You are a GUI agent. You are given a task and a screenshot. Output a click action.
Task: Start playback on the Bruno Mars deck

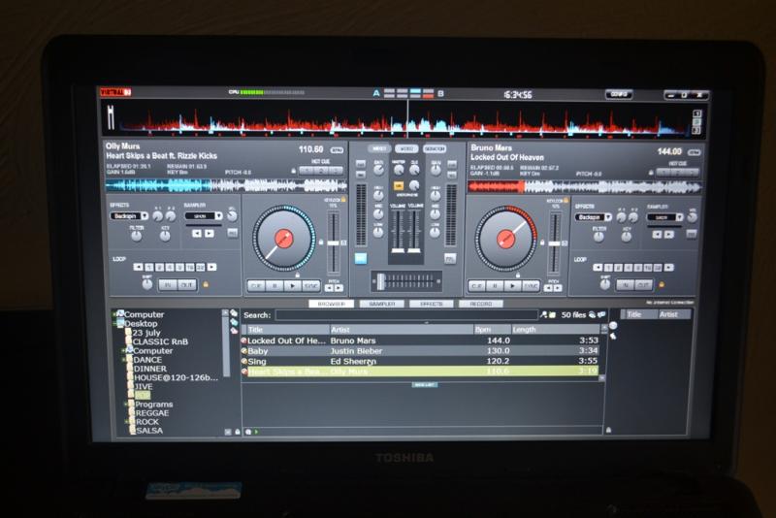click(x=513, y=286)
